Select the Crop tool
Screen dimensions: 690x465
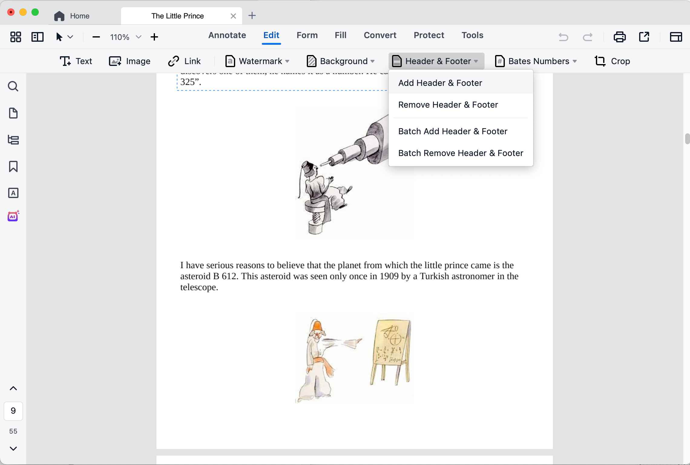tap(613, 61)
